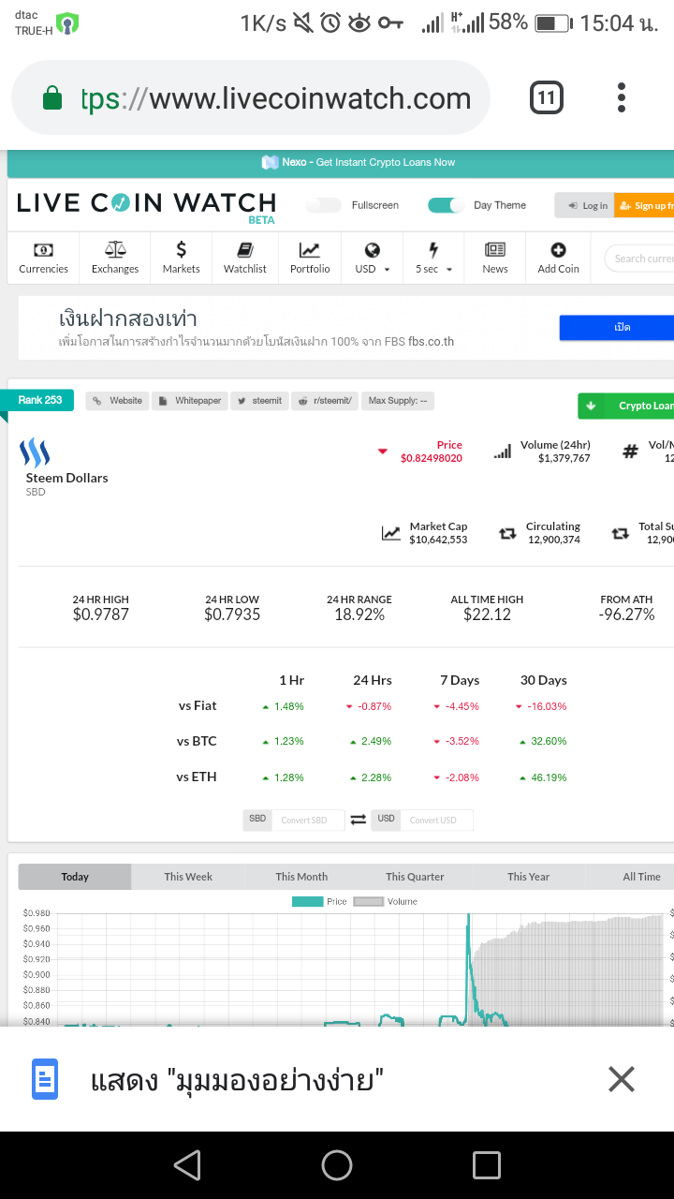This screenshot has width=674, height=1199.
Task: Open the 5 sec refresh dropdown
Action: click(x=433, y=258)
